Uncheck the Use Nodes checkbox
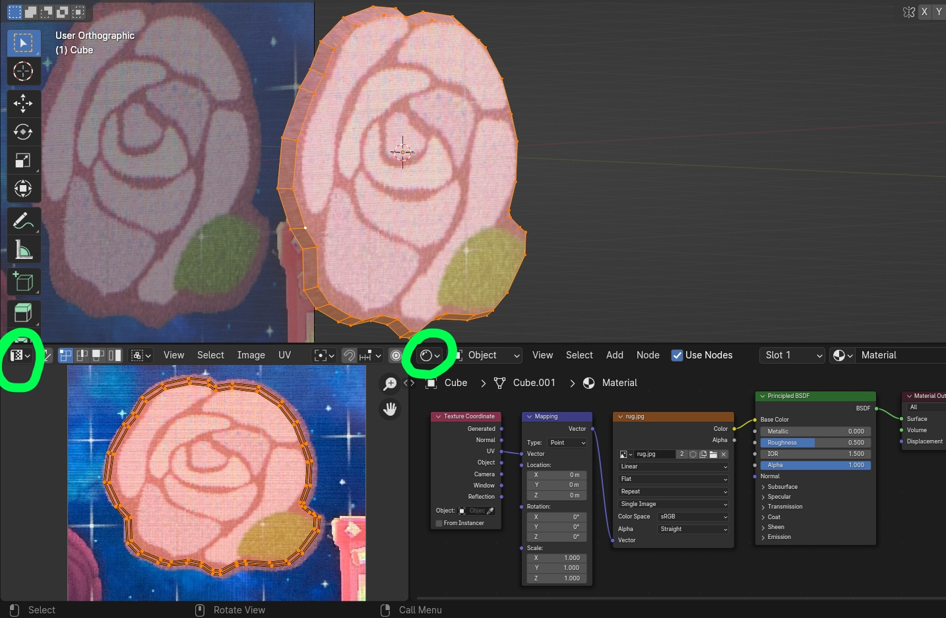 click(677, 355)
